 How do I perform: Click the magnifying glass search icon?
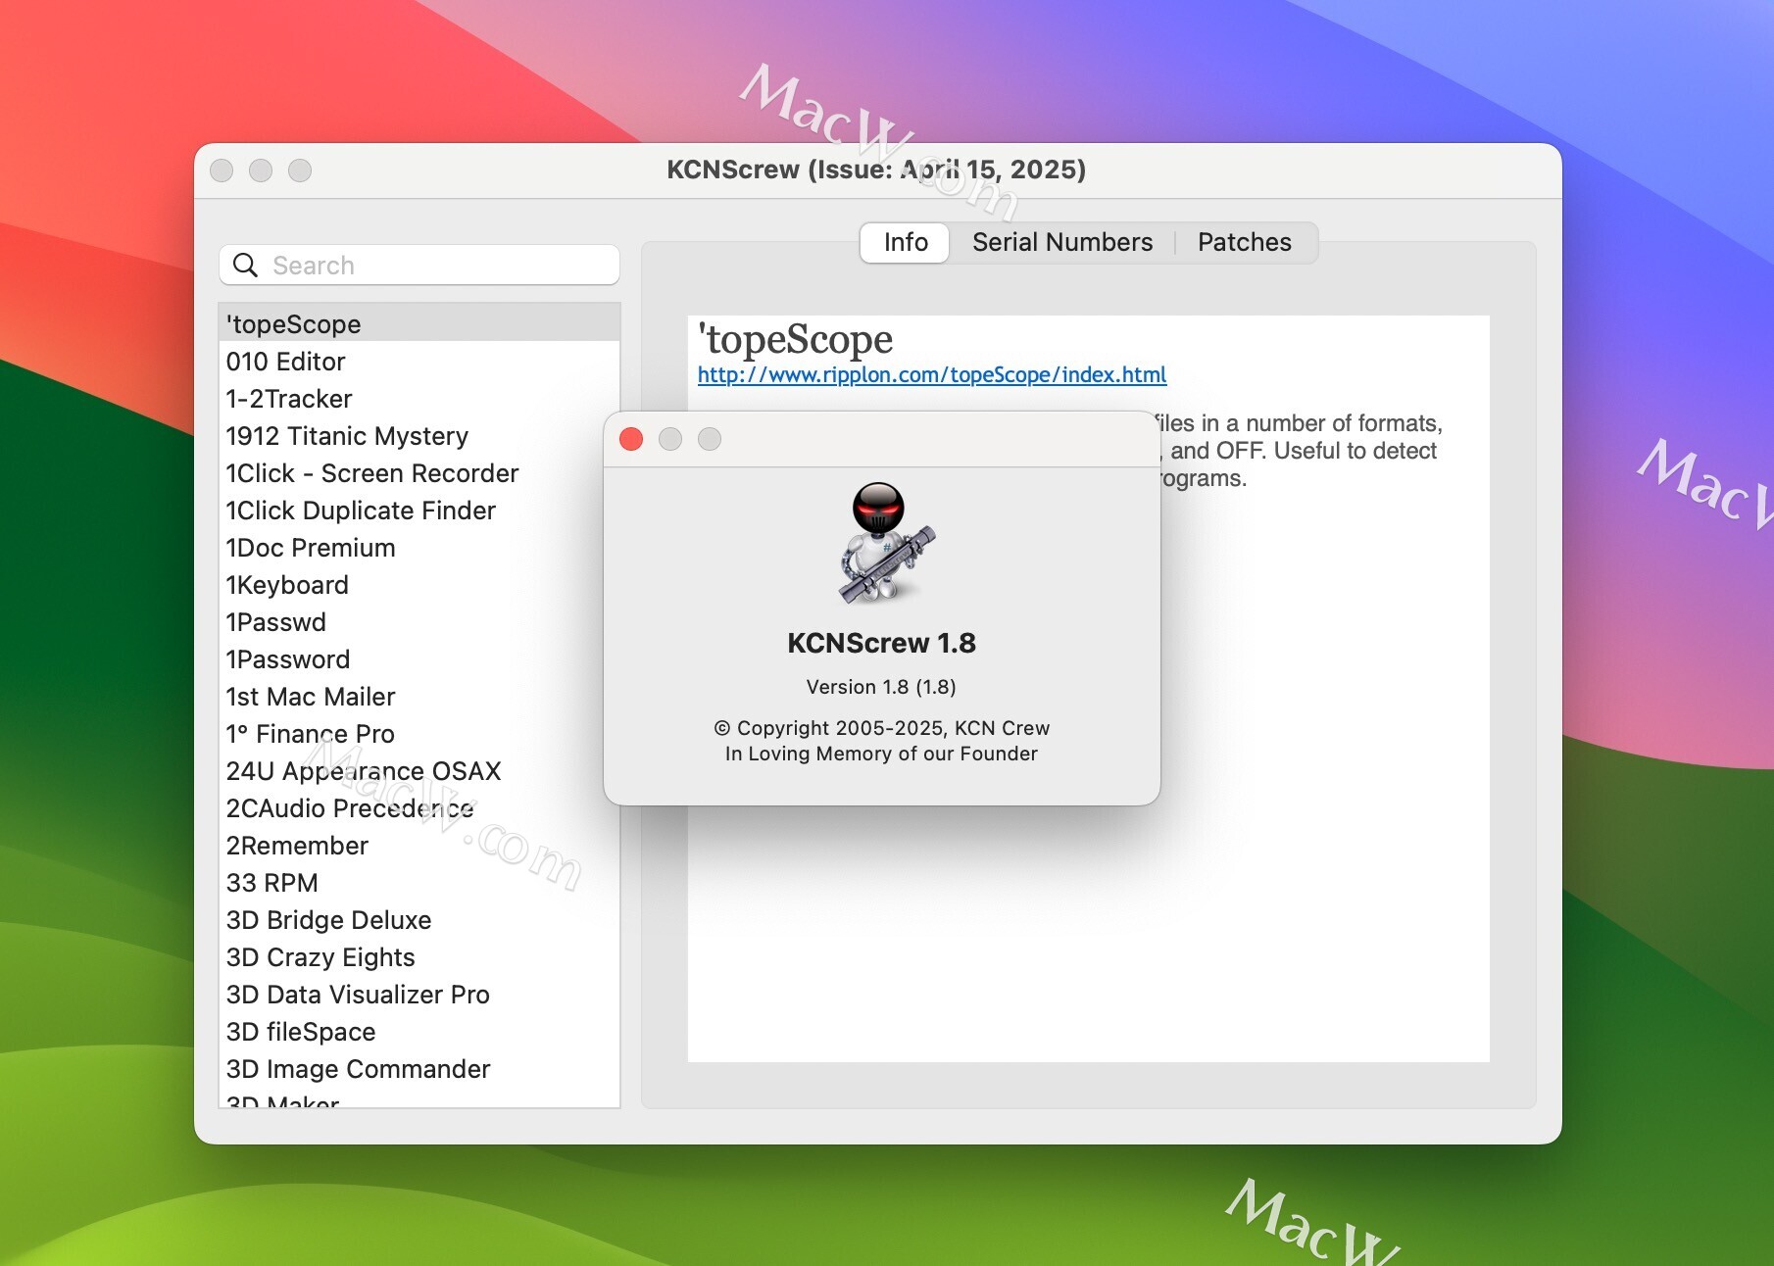click(245, 266)
